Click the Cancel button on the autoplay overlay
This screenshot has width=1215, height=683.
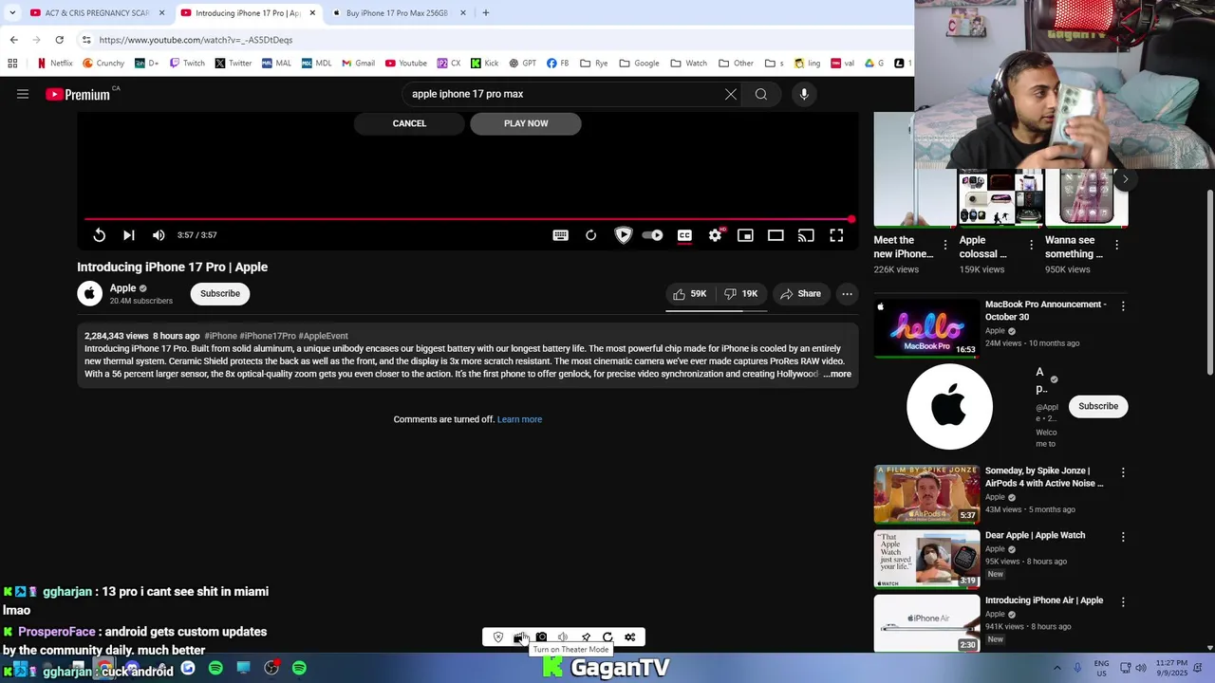click(409, 123)
